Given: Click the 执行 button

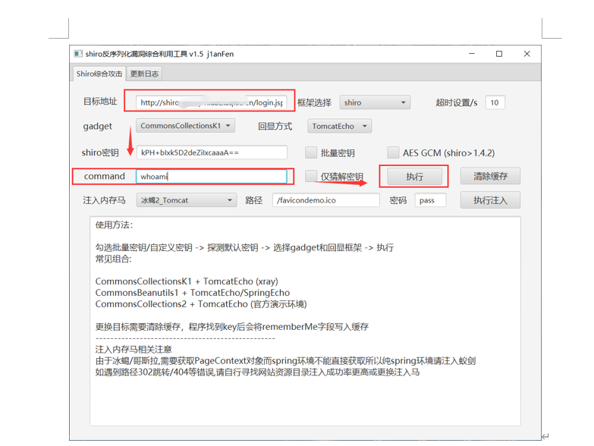Looking at the screenshot, I should coord(414,177).
